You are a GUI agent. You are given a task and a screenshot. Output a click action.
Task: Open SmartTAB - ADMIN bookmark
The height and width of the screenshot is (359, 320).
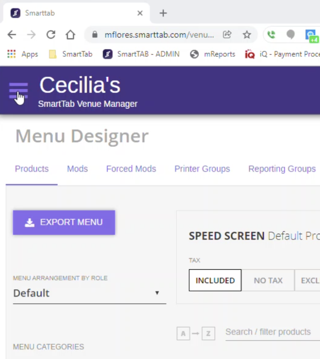(x=141, y=54)
